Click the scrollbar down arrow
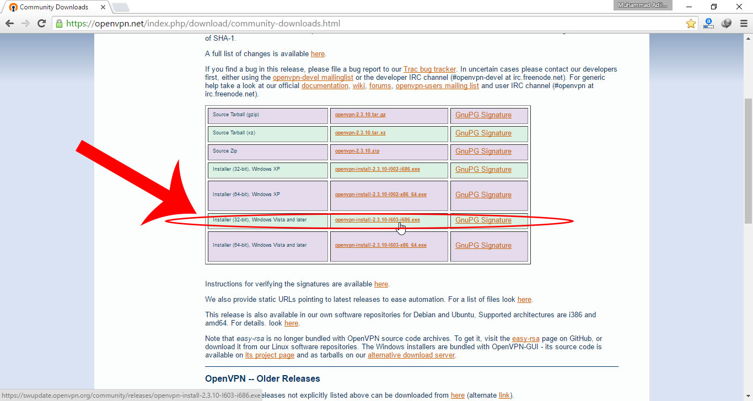This screenshot has width=753, height=401. tap(748, 396)
